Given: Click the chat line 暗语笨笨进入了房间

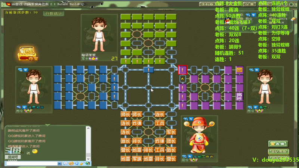Looking at the screenshot, I should (24, 146).
